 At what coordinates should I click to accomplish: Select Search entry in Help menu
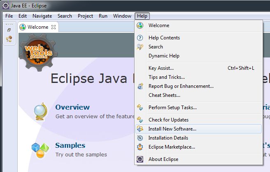(x=198, y=47)
